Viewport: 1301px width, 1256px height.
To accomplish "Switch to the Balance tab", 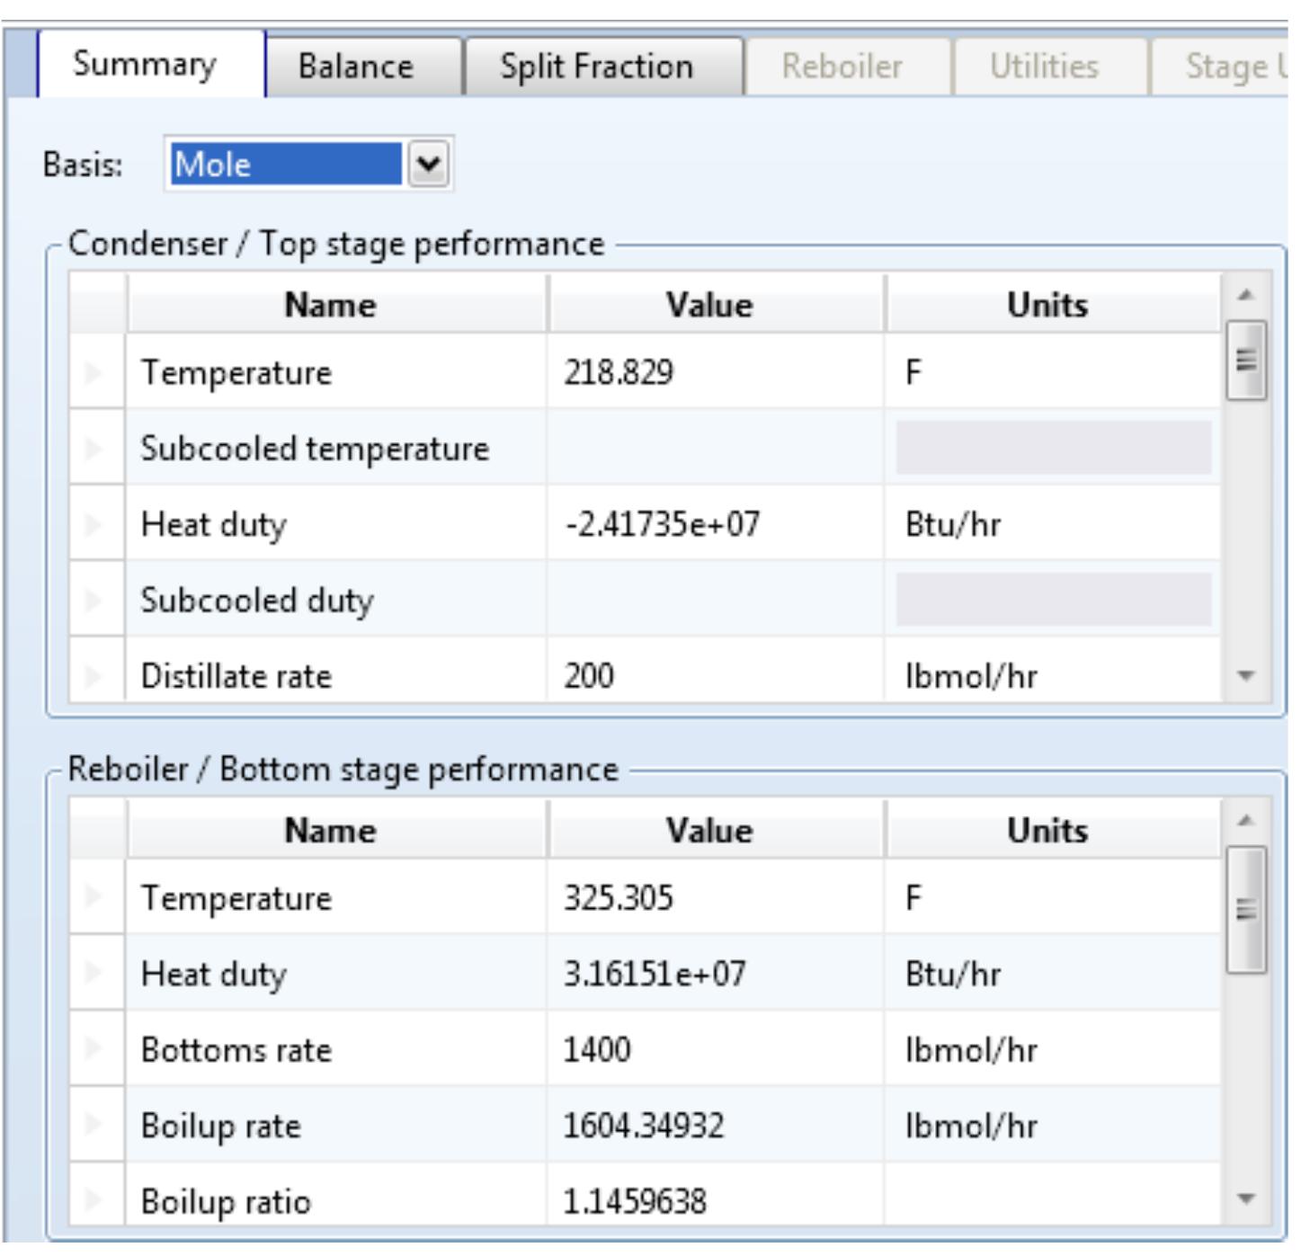I will point(356,67).
